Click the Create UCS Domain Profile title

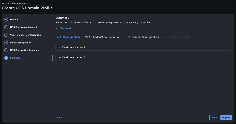point(27,8)
